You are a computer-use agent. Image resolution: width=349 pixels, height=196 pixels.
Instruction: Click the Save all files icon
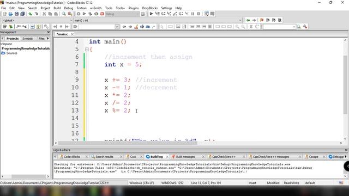coord(22,14)
